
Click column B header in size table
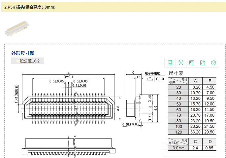[210, 81]
